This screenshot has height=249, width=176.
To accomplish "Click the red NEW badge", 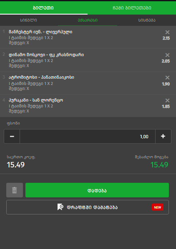I will [x=158, y=207].
